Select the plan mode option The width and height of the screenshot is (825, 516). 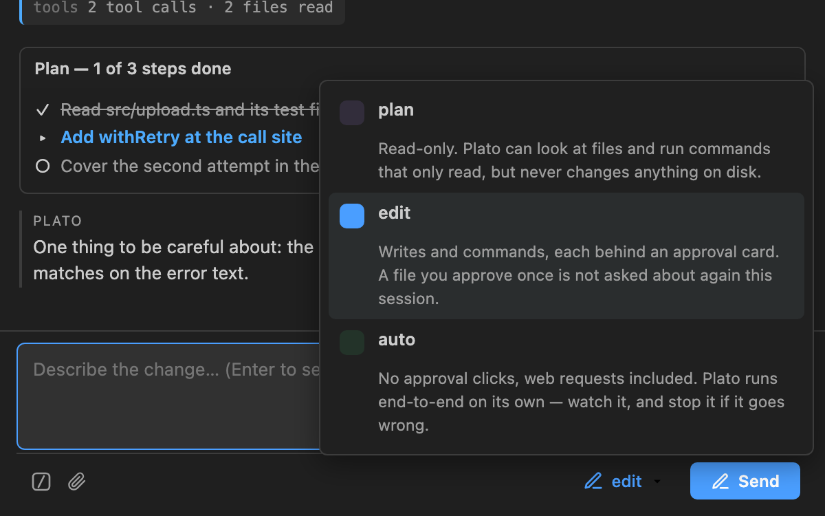566,140
